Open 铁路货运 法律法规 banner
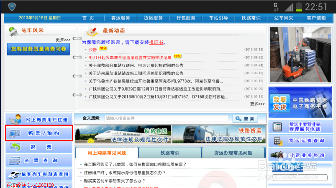Viewport: 336px width, 188px height. click(219, 134)
